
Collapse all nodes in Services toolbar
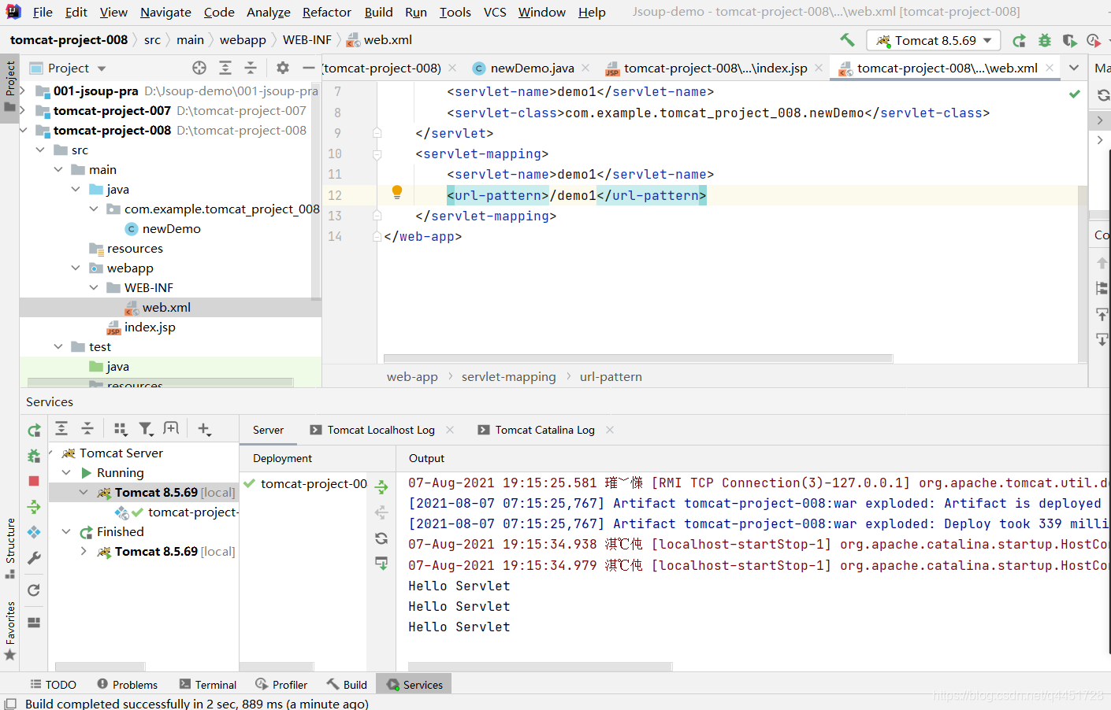click(x=87, y=428)
